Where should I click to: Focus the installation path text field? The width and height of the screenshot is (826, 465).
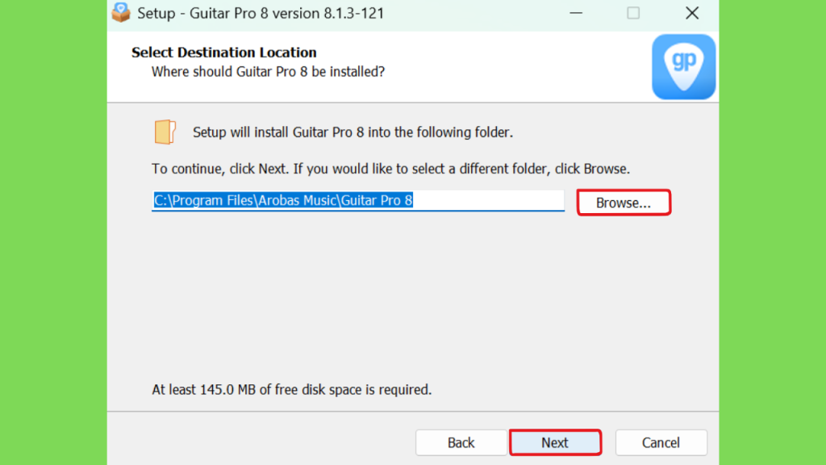click(x=357, y=200)
